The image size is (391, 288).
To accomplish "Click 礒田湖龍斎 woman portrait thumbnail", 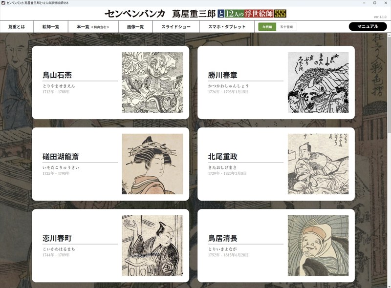I will coord(152,164).
